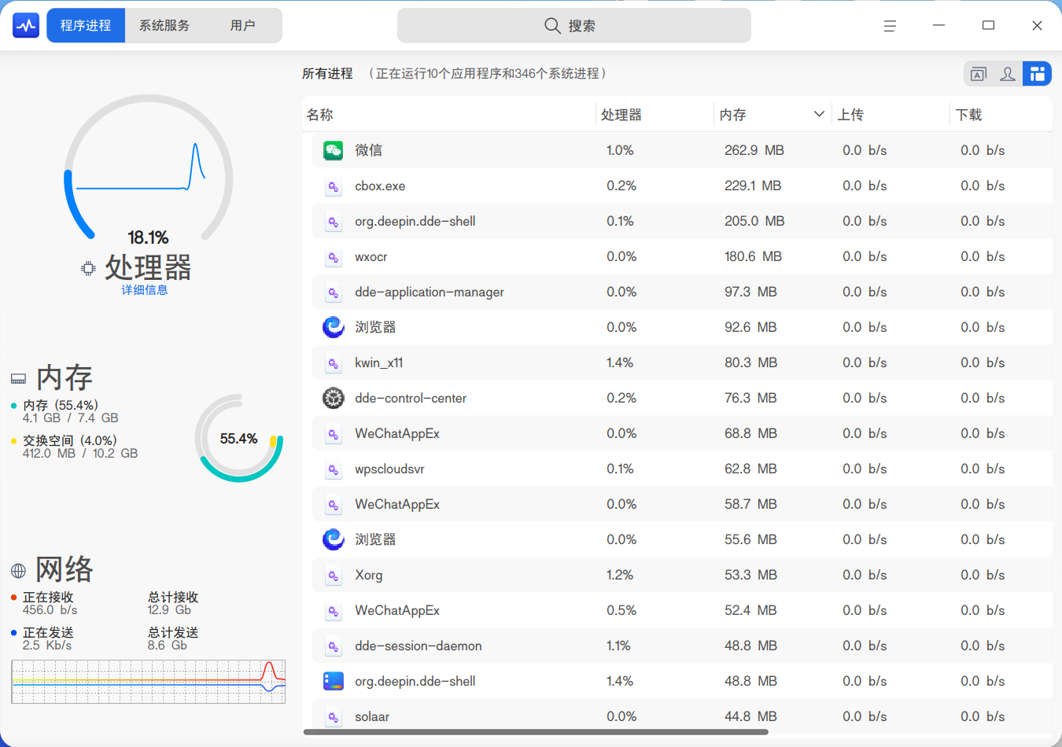
Task: Show my processes user filter icon
Action: 1008,74
